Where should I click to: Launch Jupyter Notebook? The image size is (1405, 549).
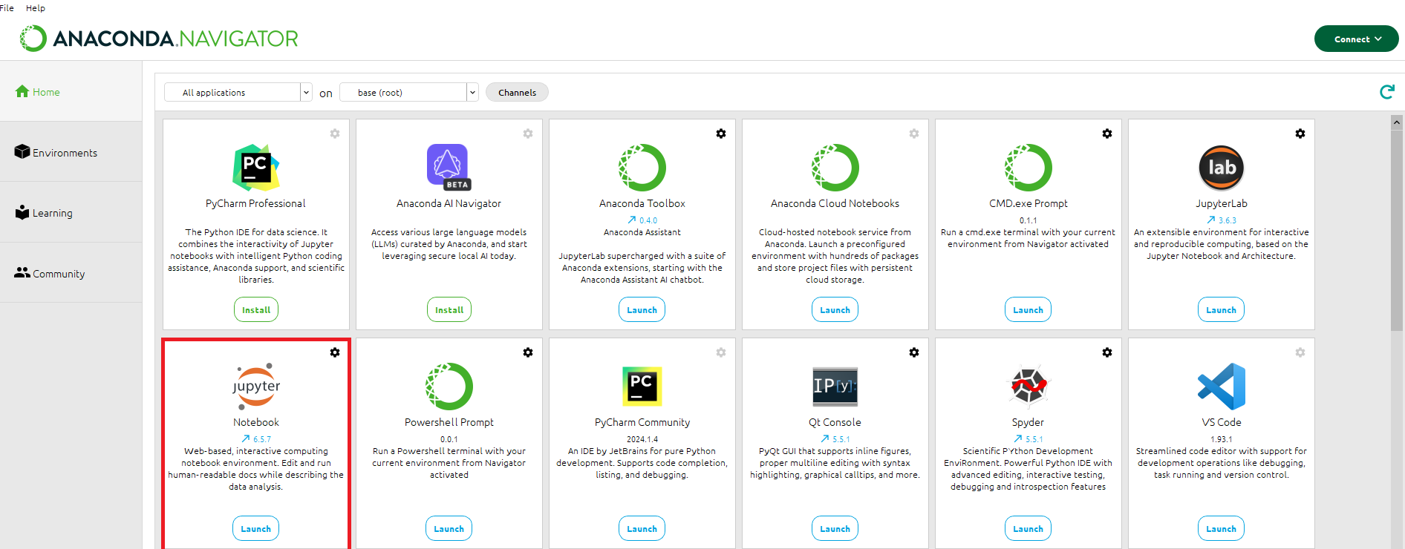click(256, 528)
